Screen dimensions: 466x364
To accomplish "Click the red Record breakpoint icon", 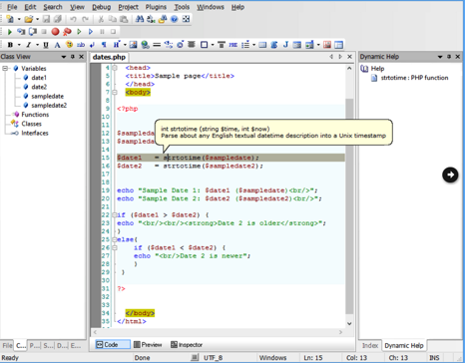I will (x=55, y=32).
